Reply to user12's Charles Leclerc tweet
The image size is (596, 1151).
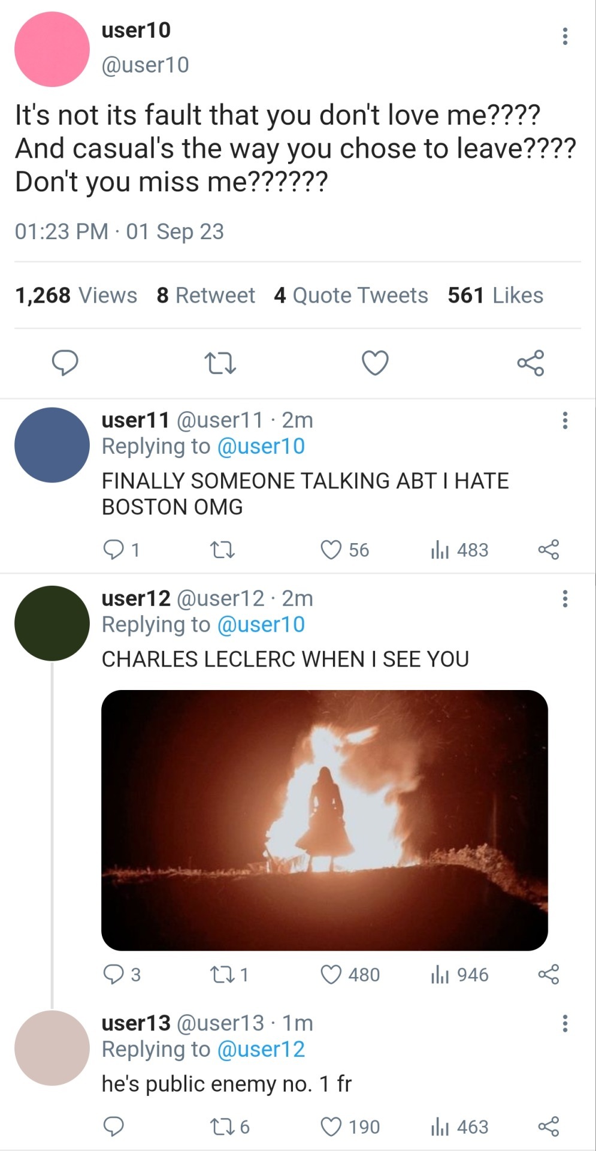(113, 975)
